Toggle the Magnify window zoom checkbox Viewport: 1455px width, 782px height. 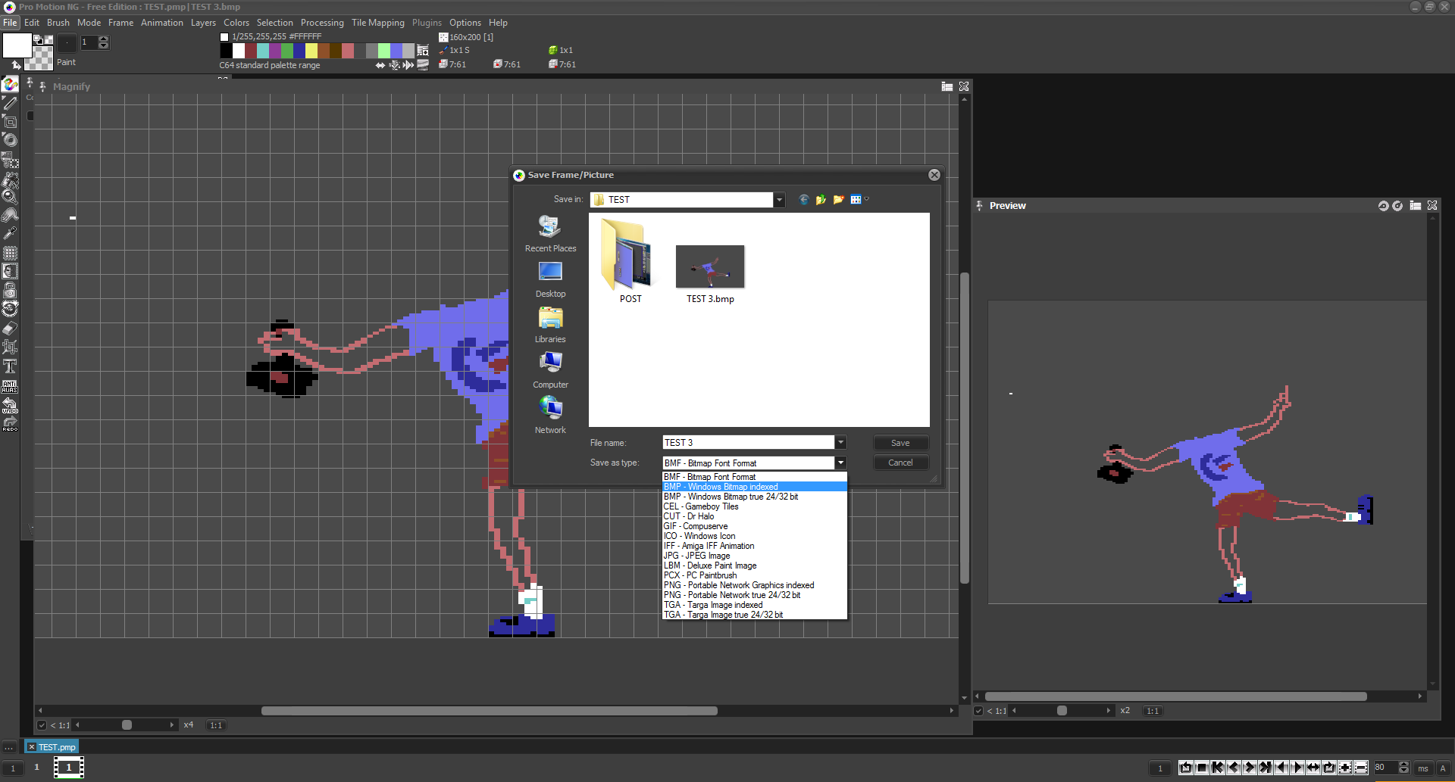pyautogui.click(x=42, y=725)
